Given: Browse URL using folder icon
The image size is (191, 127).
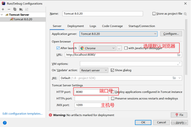Looking at the screenshot, I should point(179,55).
